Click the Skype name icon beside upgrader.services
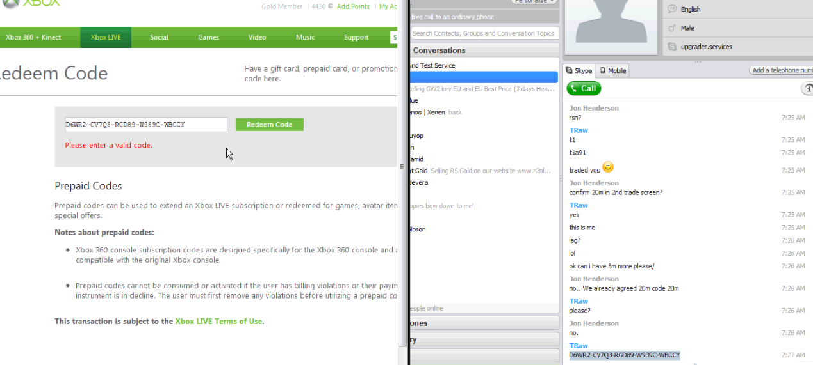Image resolution: width=813 pixels, height=365 pixels. point(672,47)
